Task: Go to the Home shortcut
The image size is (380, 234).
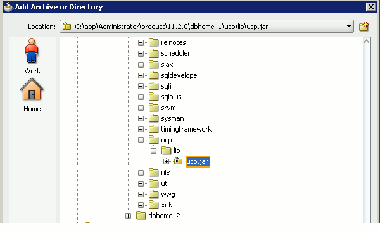Action: [32, 95]
